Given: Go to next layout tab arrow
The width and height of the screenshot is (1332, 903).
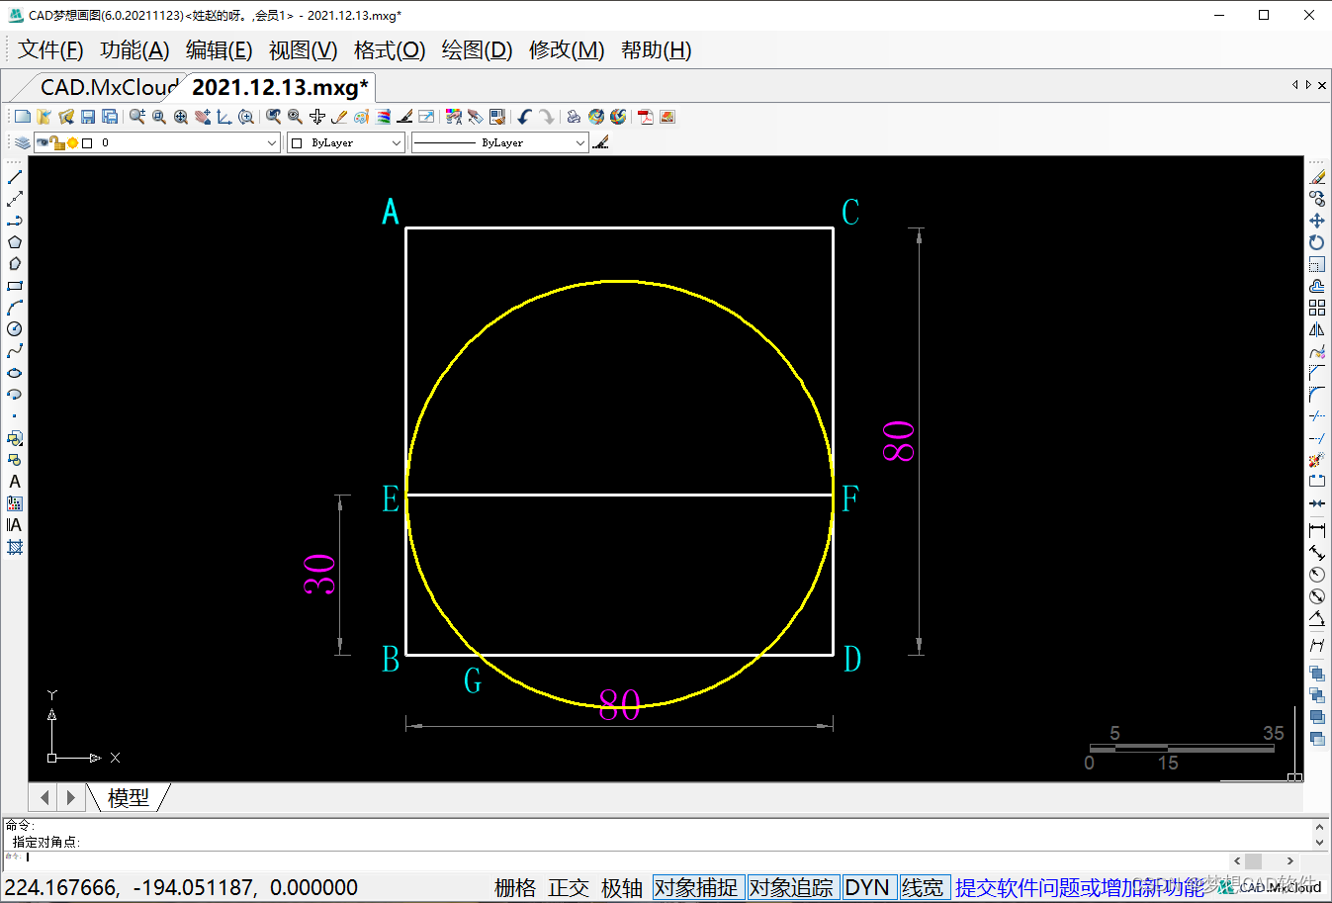Looking at the screenshot, I should point(69,797).
